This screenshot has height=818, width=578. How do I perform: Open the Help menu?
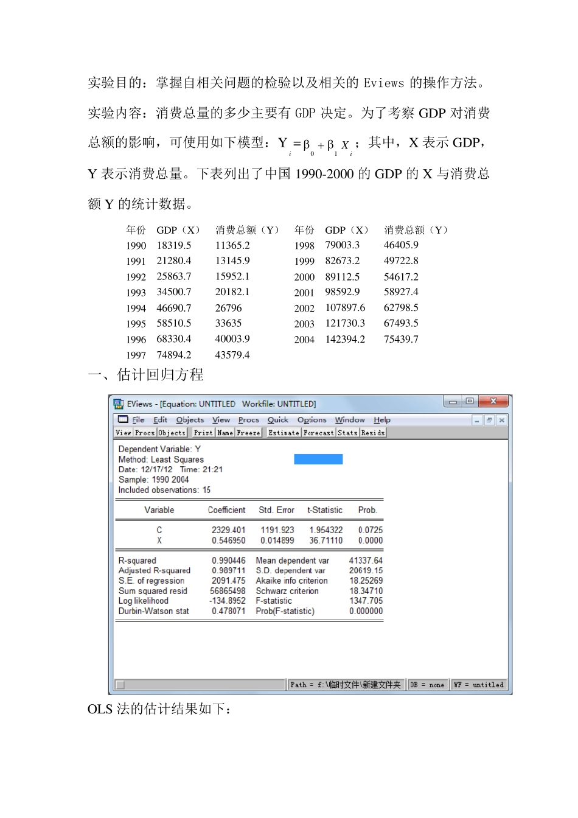pyautogui.click(x=382, y=420)
